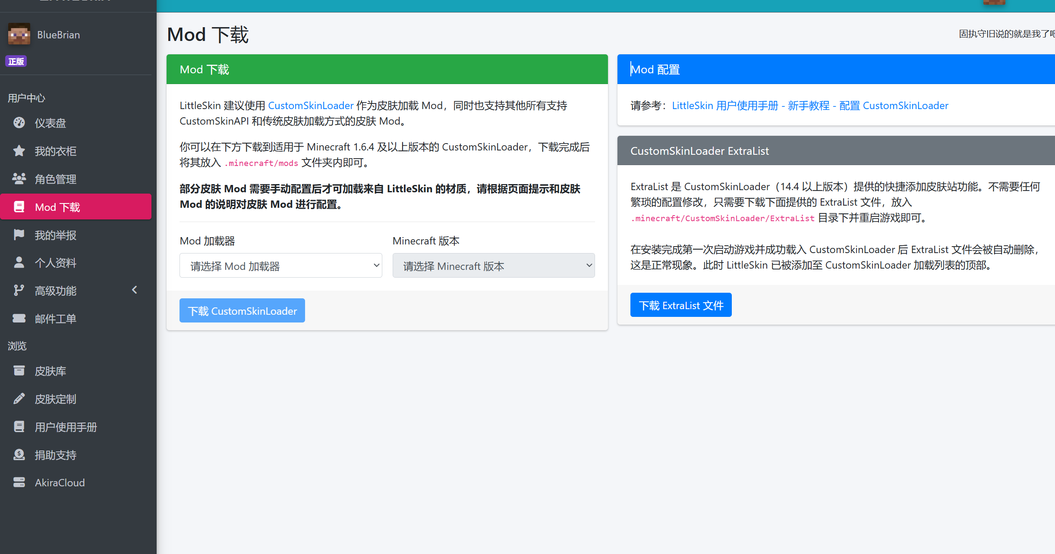Screen dimensions: 1055x554
Task: Click the users icon for 角色管理
Action: pyautogui.click(x=19, y=179)
